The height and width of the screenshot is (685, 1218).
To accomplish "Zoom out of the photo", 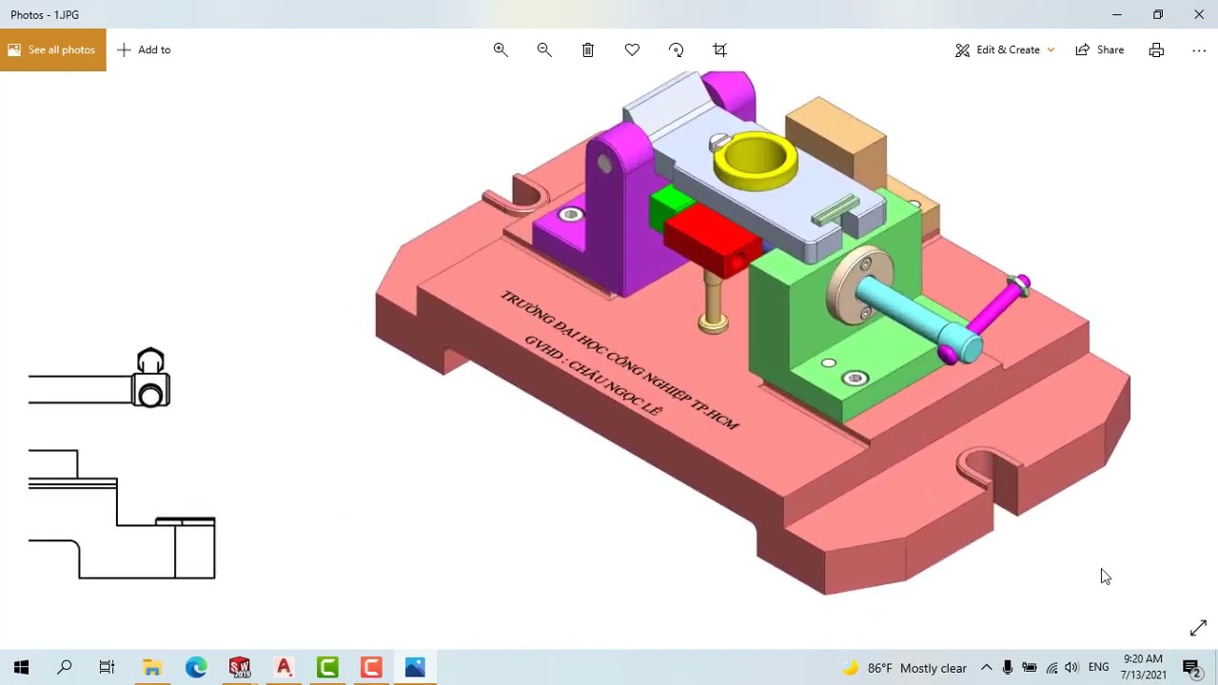I will 544,49.
